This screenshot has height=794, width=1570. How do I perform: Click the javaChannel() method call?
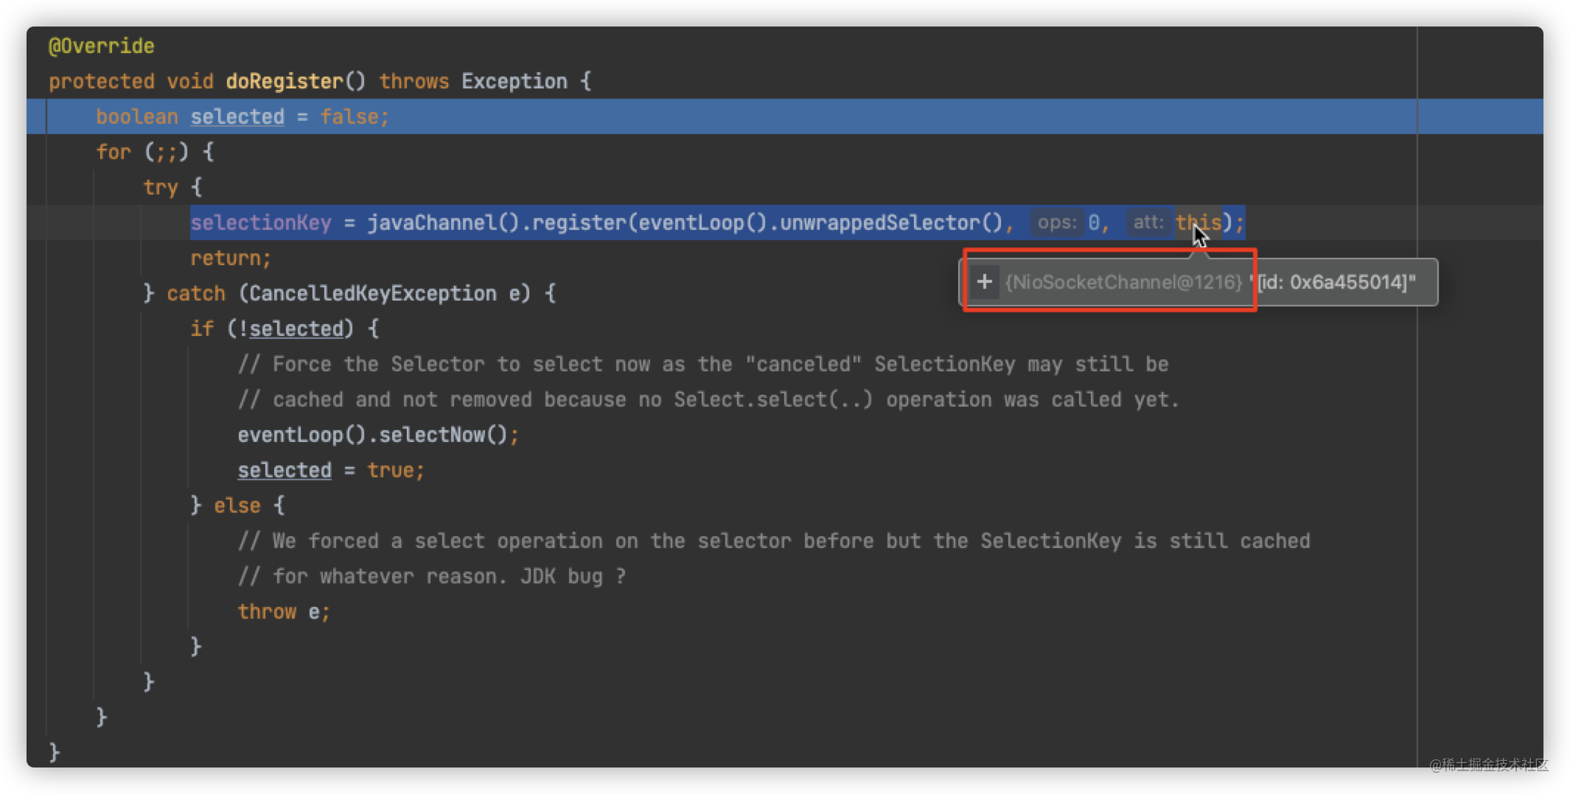(444, 222)
